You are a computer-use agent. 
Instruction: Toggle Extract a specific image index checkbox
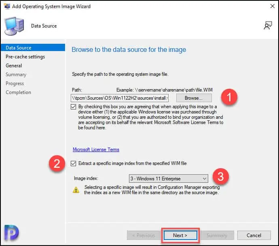[x=73, y=163]
